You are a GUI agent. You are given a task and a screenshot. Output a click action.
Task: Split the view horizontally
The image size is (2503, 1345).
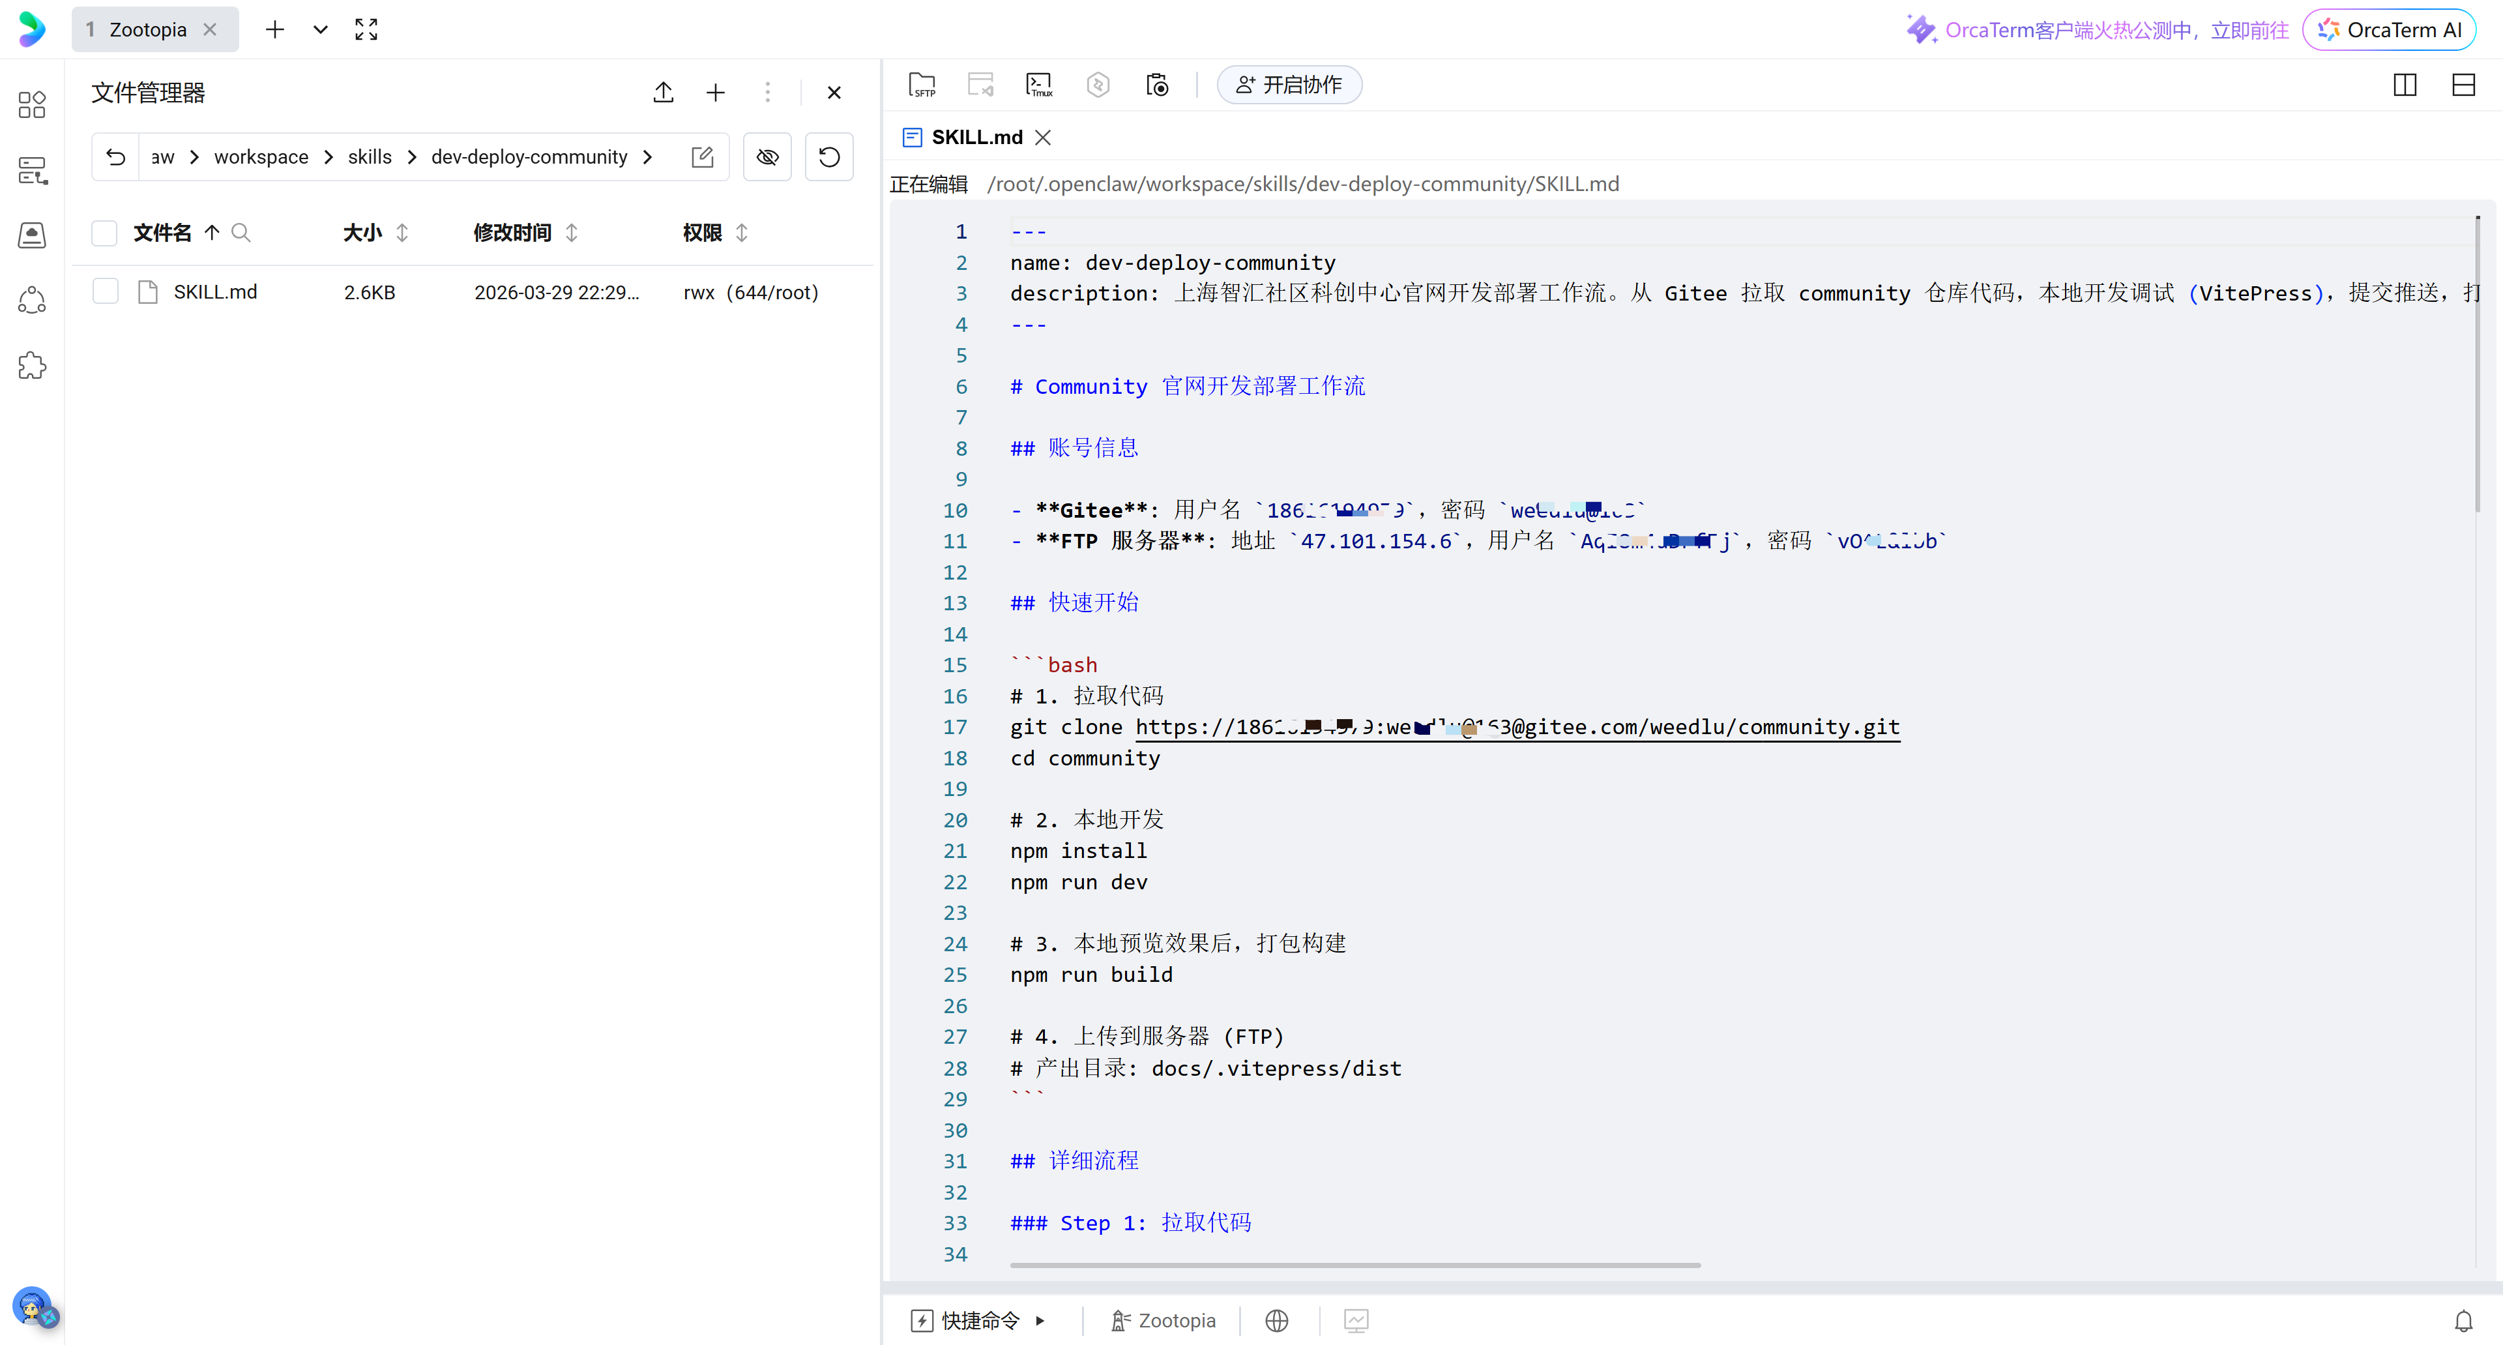coord(2463,85)
